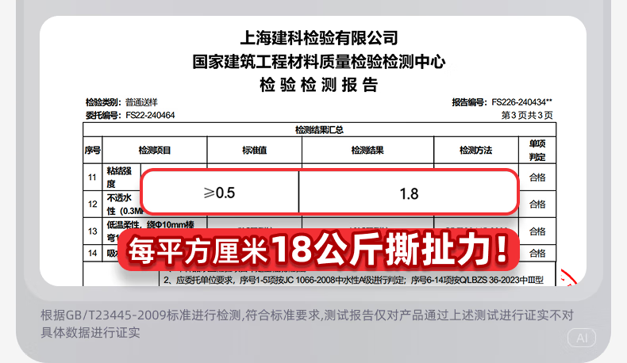Click the 检测结果 column header
627x363 pixels.
367,150
